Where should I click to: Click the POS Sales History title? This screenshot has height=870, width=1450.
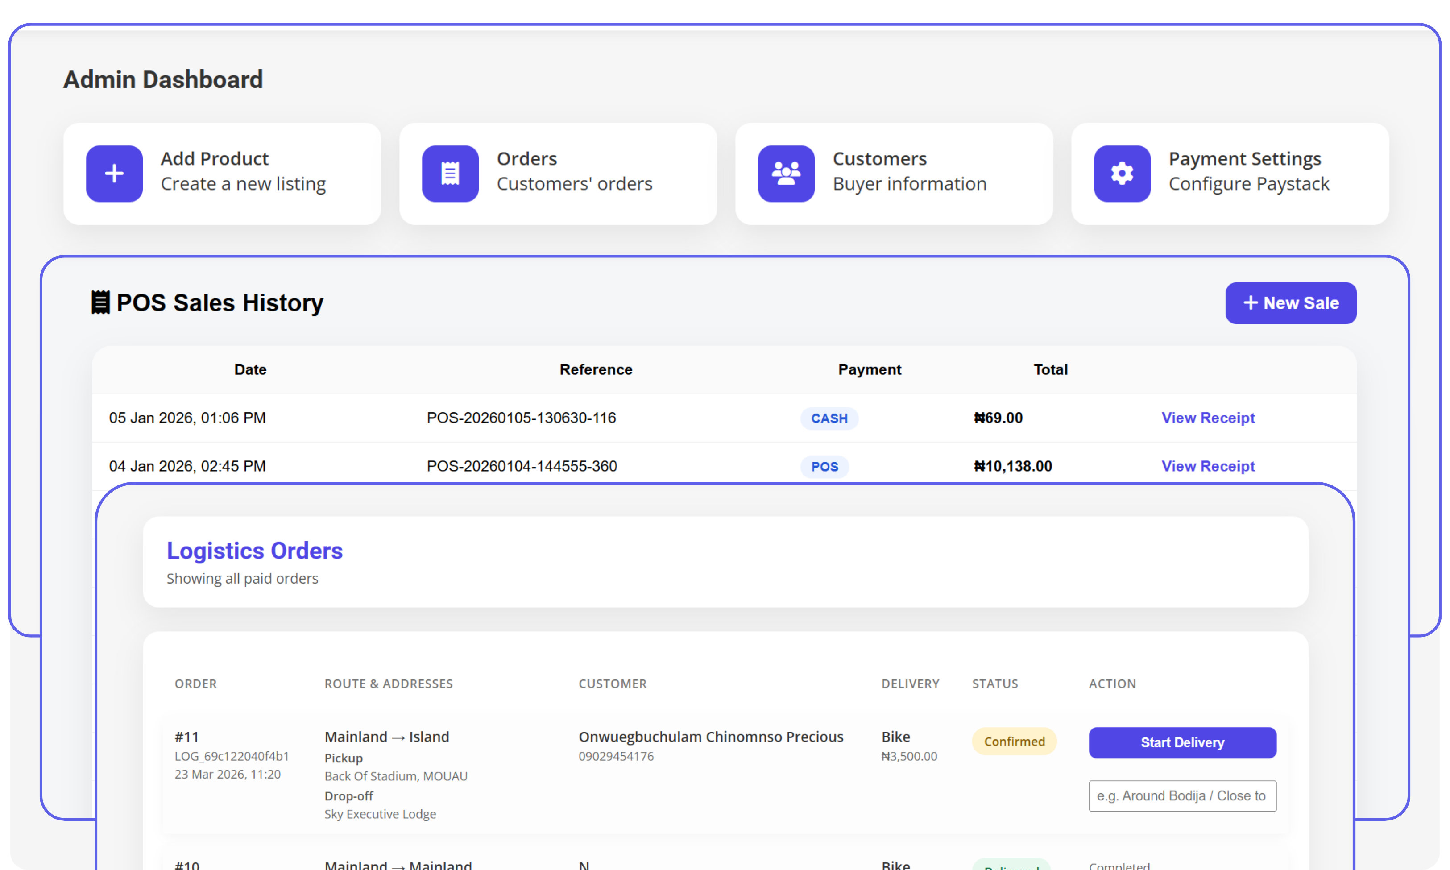coord(220,302)
